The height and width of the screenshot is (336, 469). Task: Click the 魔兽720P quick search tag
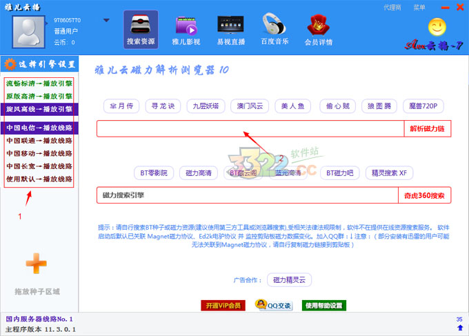[423, 106]
